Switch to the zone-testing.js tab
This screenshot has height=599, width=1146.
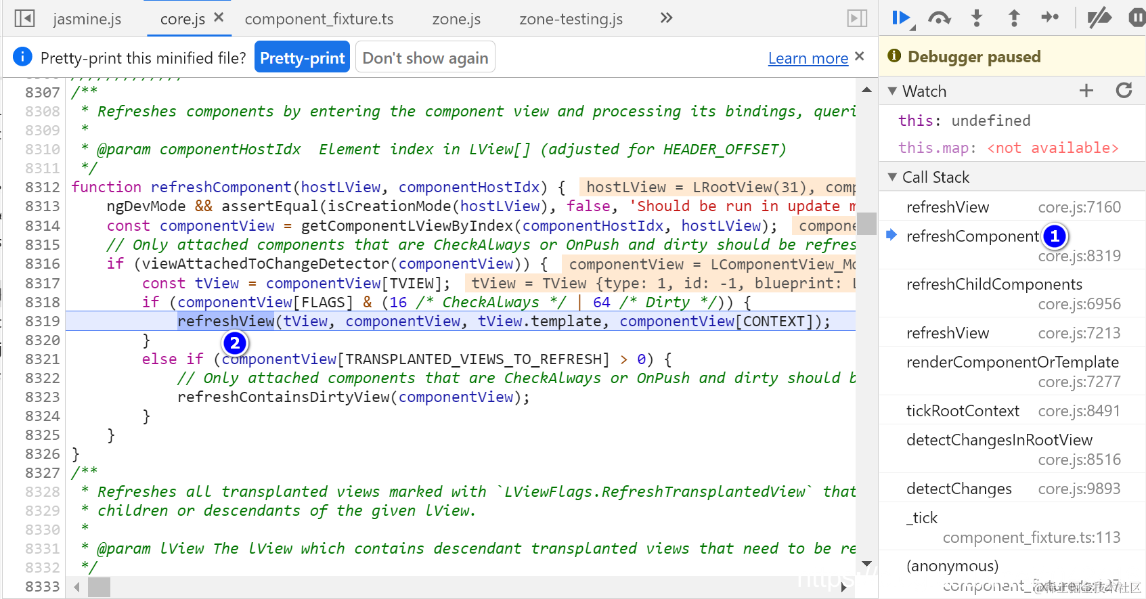point(571,19)
